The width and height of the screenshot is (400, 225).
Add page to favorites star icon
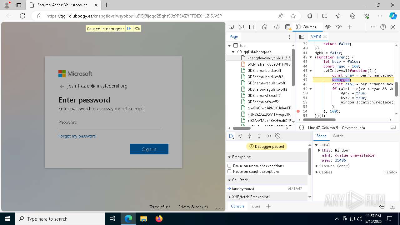point(293,16)
